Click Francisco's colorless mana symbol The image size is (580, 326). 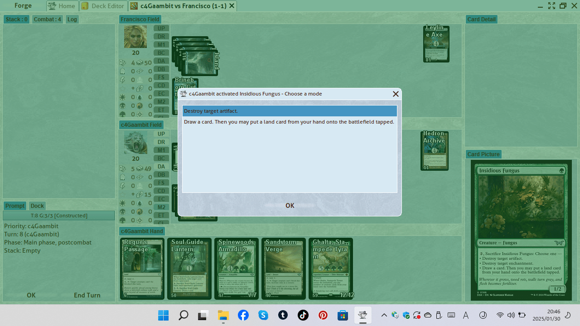(x=140, y=114)
